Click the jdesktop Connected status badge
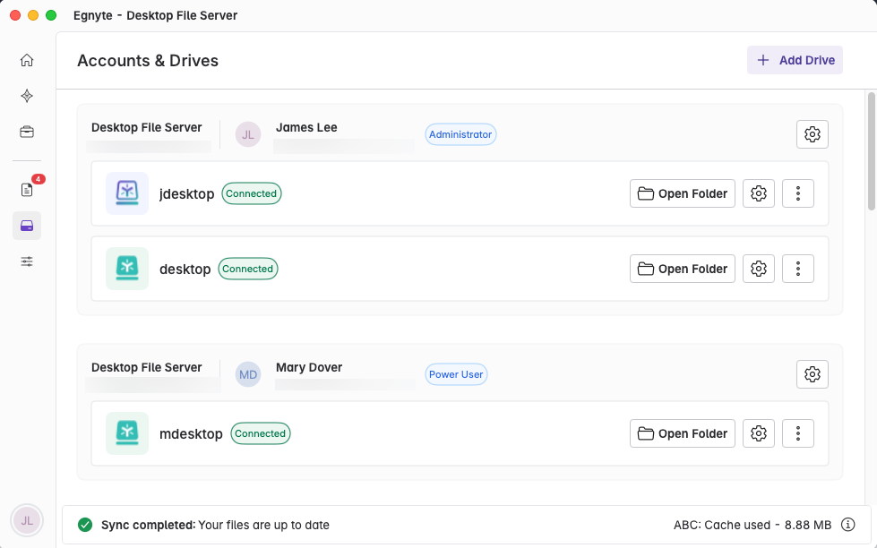 point(251,193)
